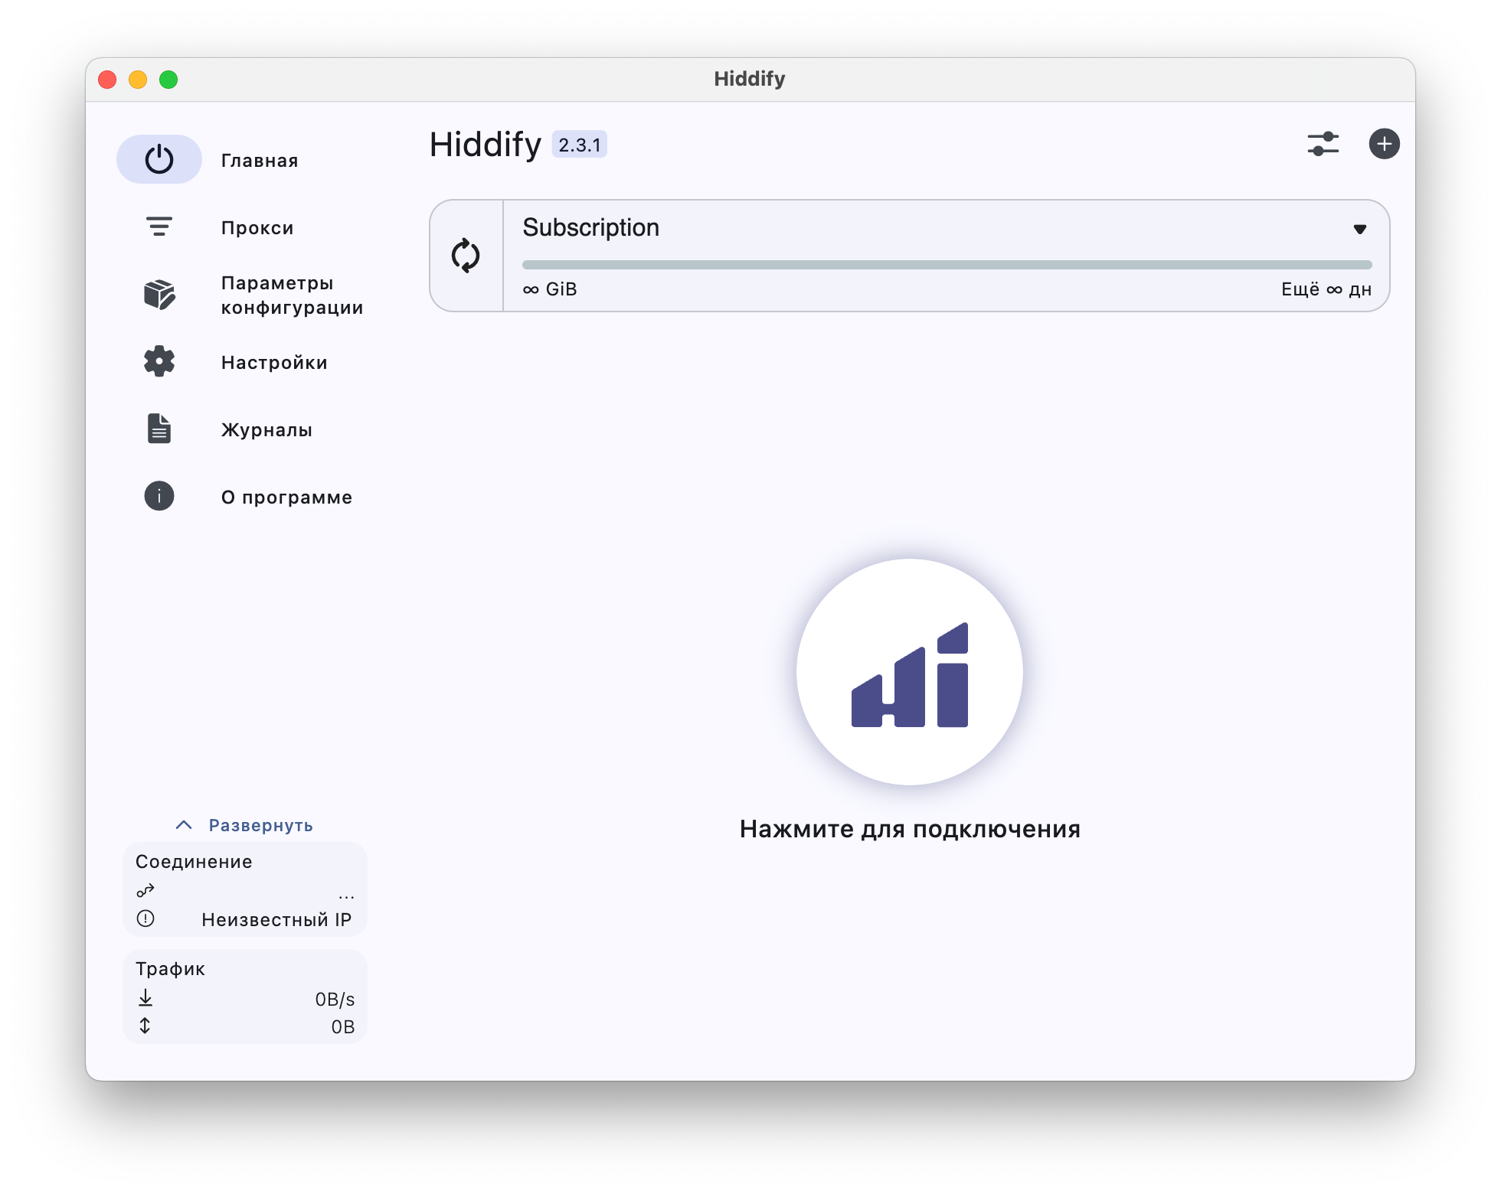Image resolution: width=1501 pixels, height=1194 pixels.
Task: Click the Неизвестный IP status row
Action: click(276, 920)
